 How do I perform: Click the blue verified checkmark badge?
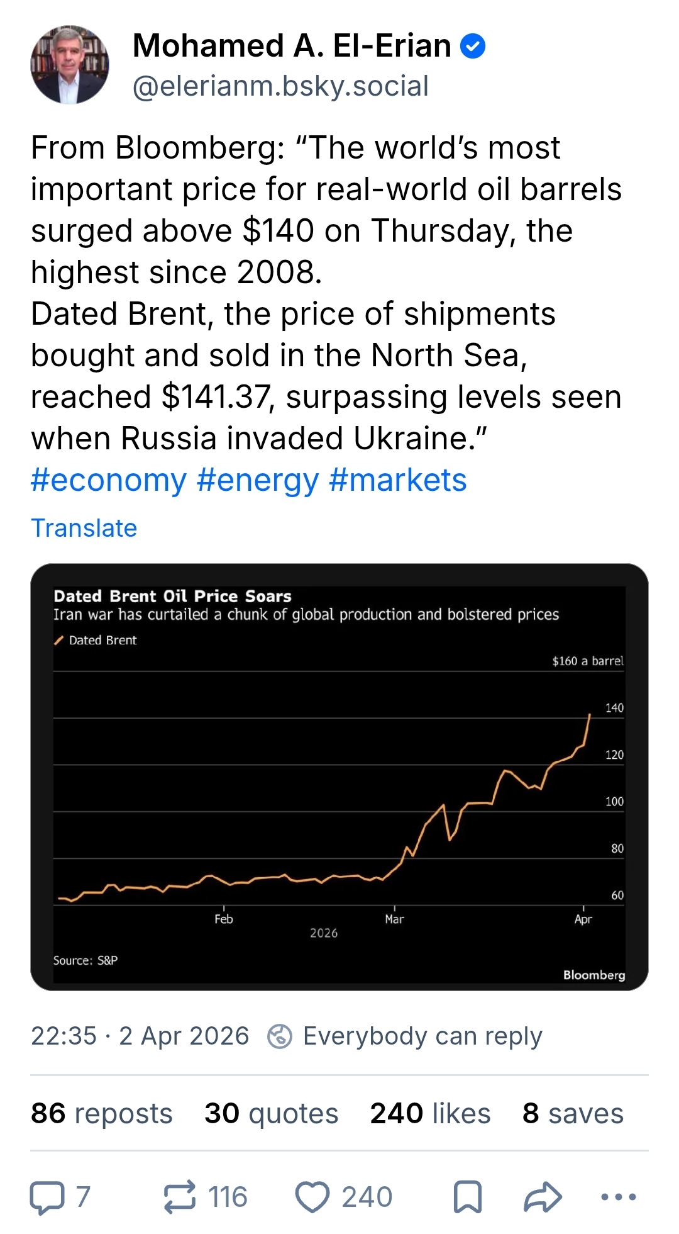473,46
